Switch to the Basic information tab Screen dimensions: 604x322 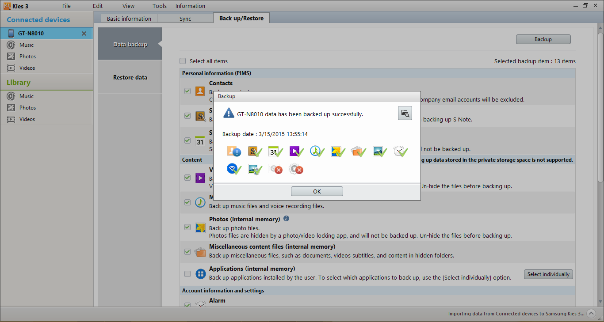tap(129, 19)
